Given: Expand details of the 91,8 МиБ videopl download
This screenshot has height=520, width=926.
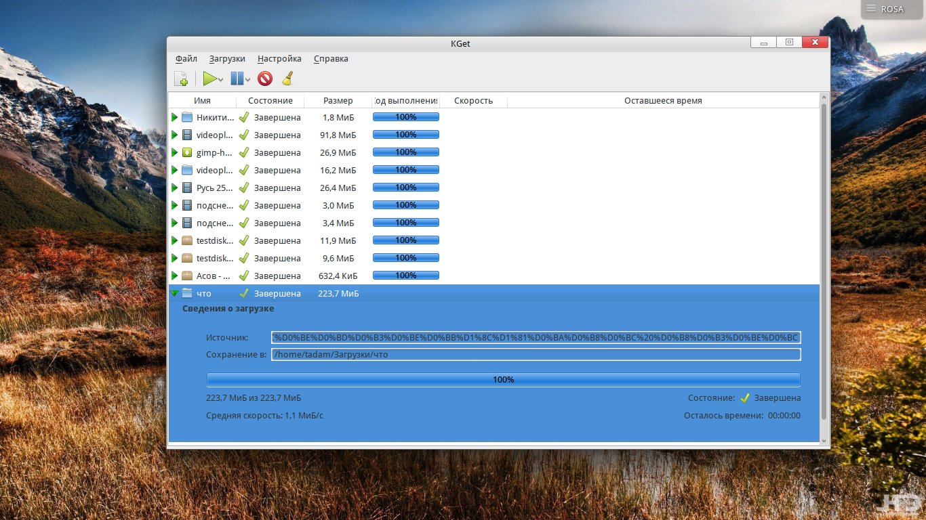Looking at the screenshot, I should [x=174, y=135].
